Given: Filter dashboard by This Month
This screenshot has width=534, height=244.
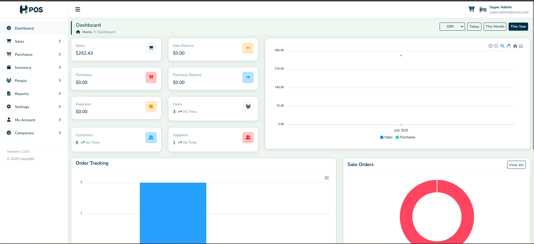Looking at the screenshot, I should pos(495,26).
